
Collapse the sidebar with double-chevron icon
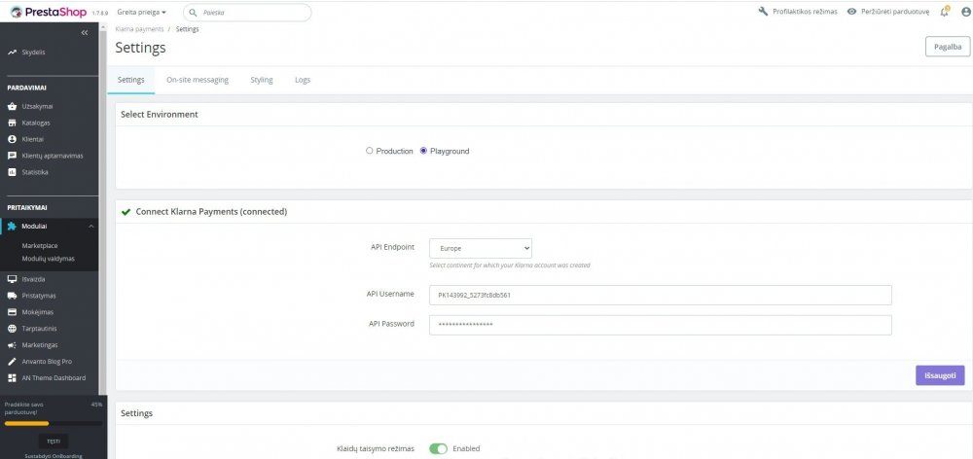pos(85,32)
